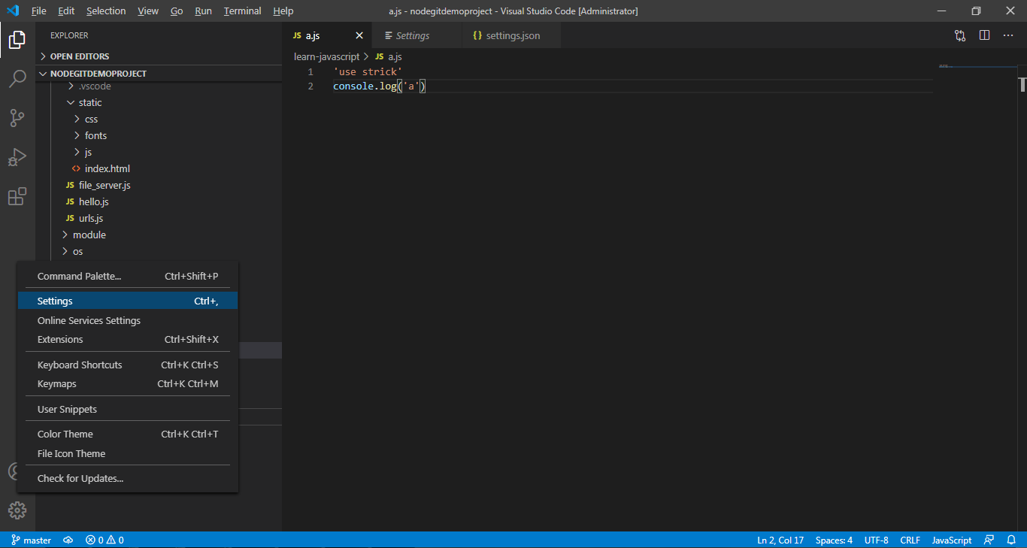Click the index.html file icon
The height and width of the screenshot is (548, 1027).
76,168
